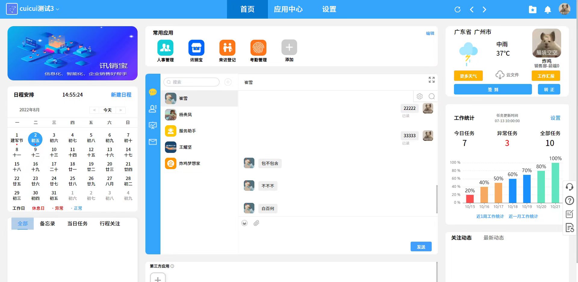Open the emoji picker
578x282 pixels.
(x=244, y=223)
